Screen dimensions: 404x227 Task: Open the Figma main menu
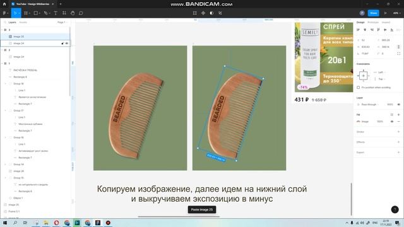5,13
